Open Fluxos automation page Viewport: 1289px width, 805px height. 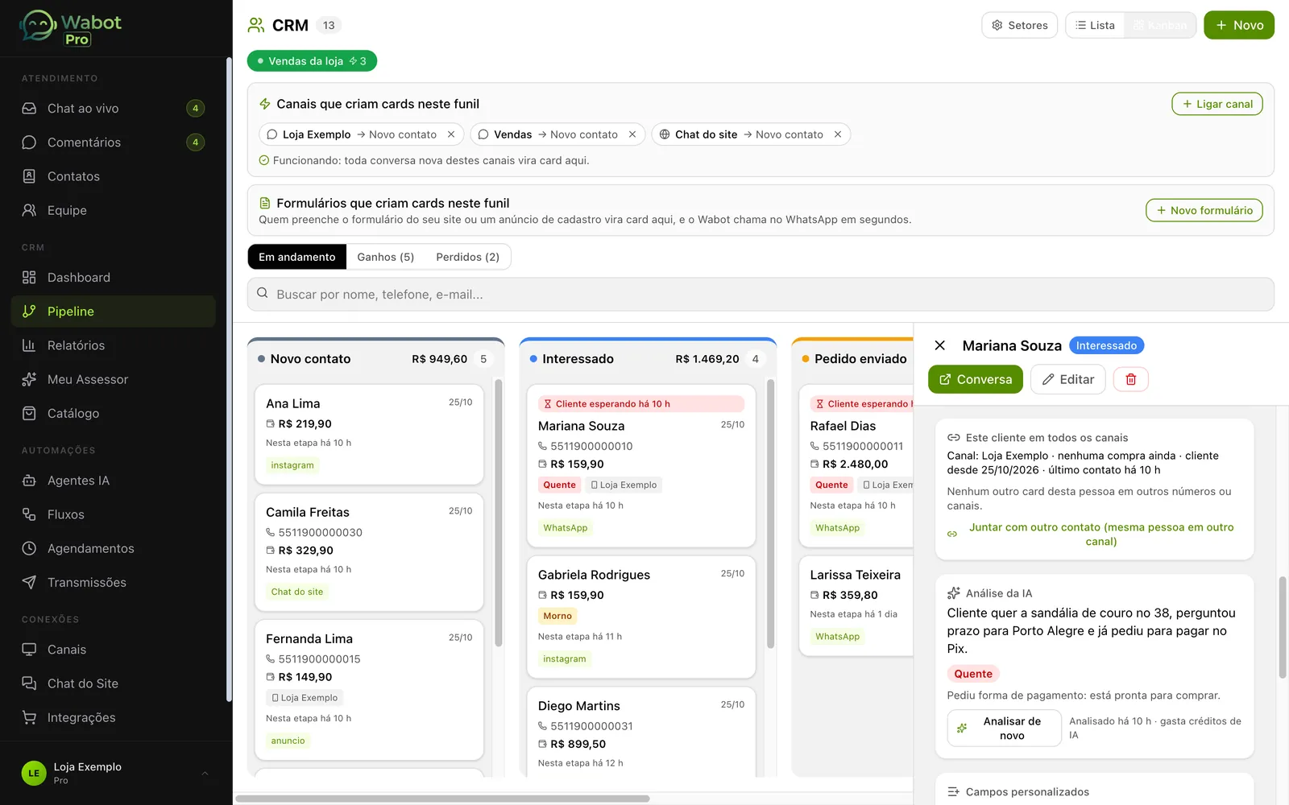click(113, 514)
